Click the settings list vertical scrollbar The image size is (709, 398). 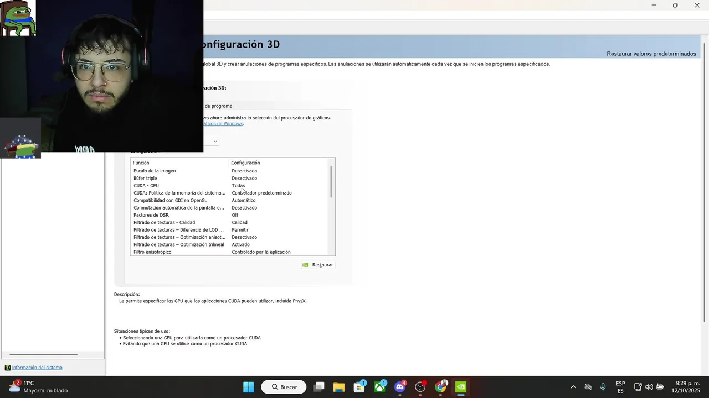331,181
